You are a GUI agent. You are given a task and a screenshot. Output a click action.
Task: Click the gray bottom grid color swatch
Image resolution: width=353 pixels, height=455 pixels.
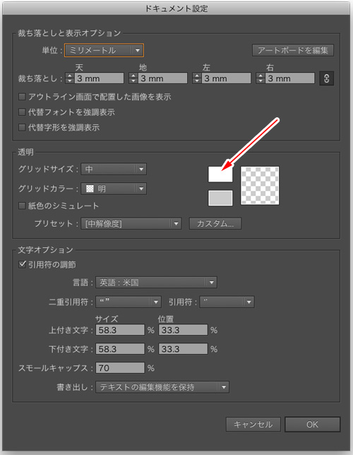[x=220, y=198]
